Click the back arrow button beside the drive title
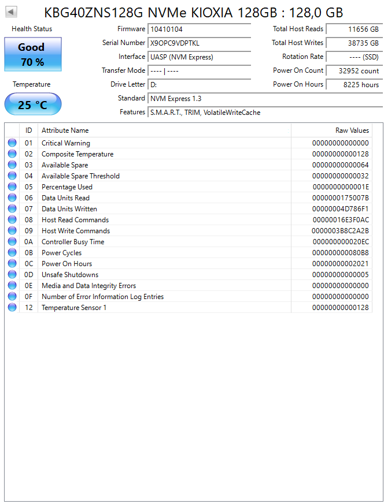 (x=11, y=12)
